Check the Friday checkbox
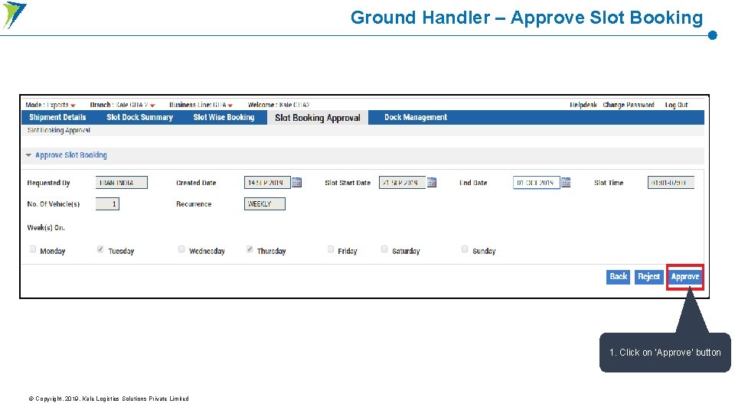The width and height of the screenshot is (735, 413). click(x=331, y=249)
